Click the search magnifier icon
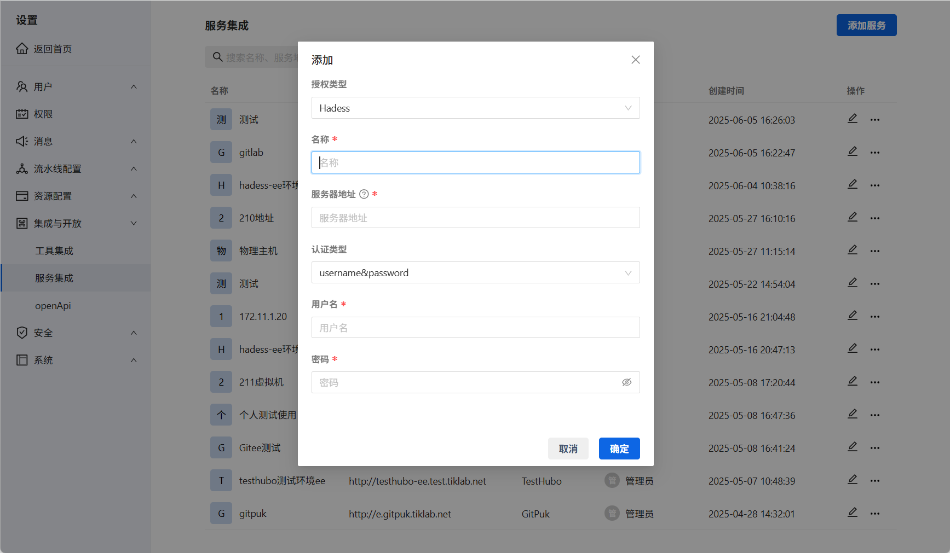 click(217, 57)
